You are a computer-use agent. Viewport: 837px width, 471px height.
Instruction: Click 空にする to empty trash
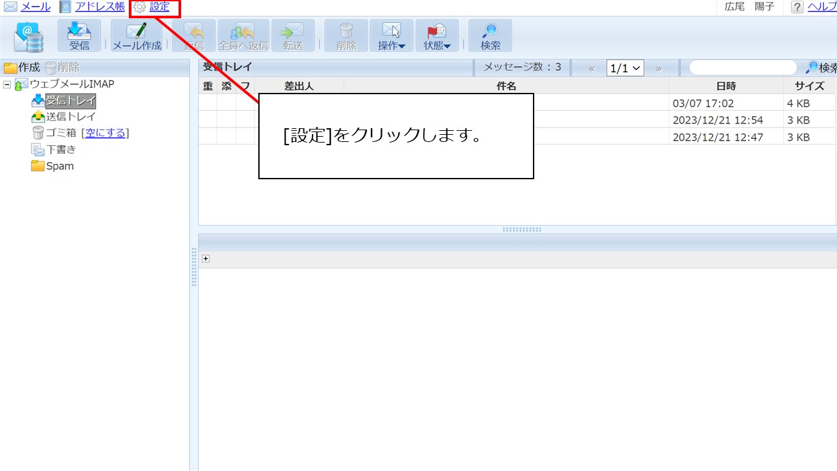tap(105, 133)
